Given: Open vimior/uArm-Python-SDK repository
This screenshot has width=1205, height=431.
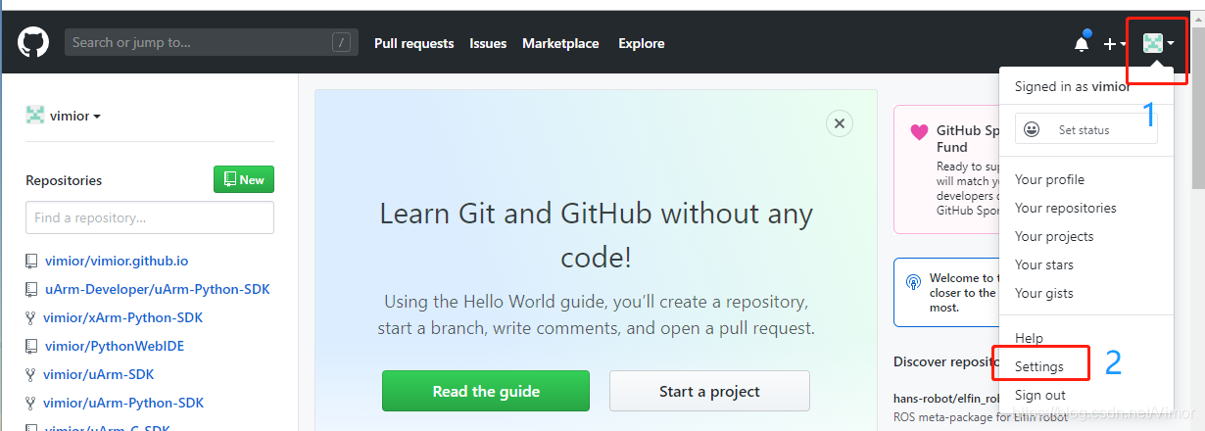Looking at the screenshot, I should (123, 403).
